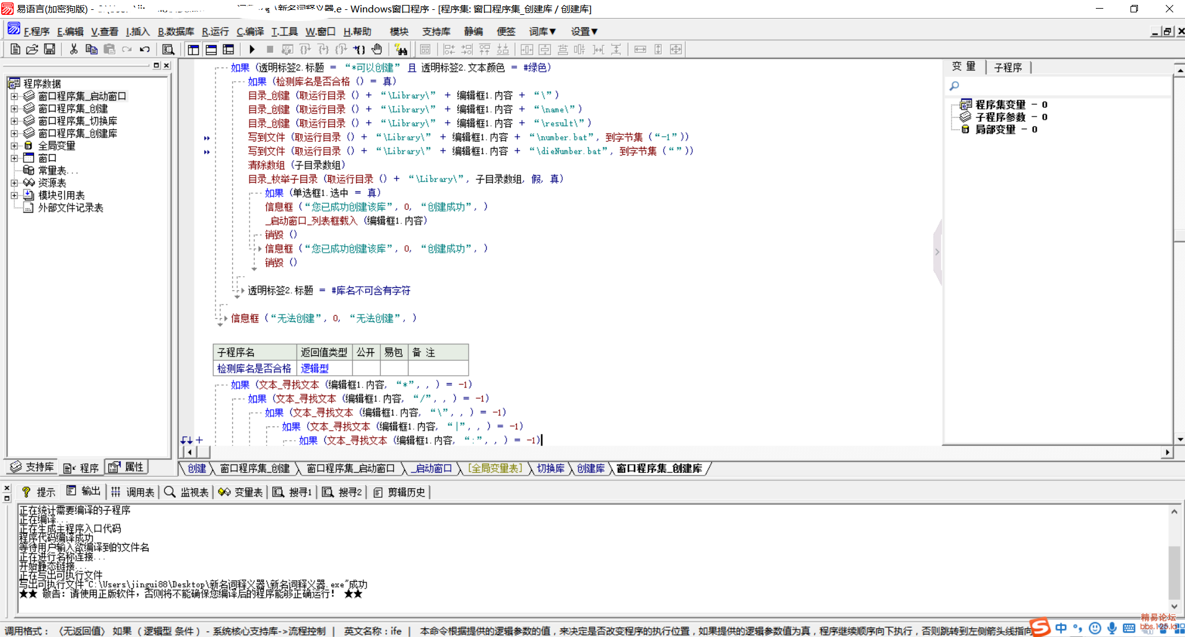Screen dimensions: 1185x637
Task: Run the program with play icon
Action: 252,50
